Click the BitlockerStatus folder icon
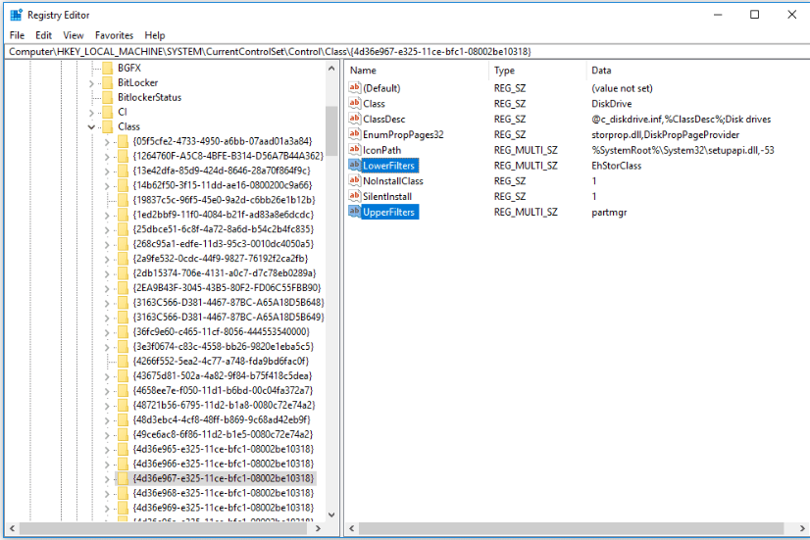This screenshot has height=540, width=810. [x=108, y=97]
